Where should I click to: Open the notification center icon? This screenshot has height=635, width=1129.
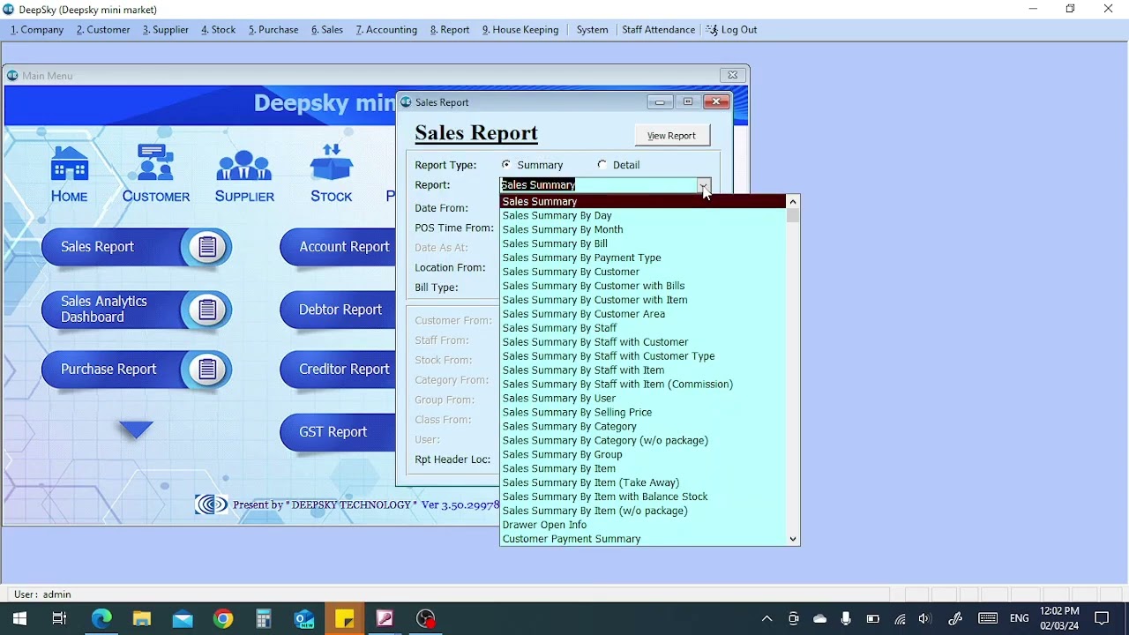tap(1102, 618)
